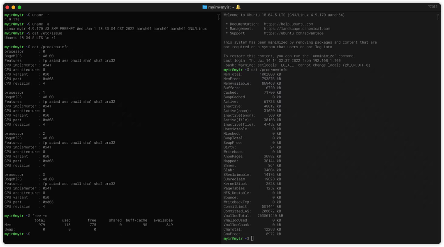Image resolution: width=444 pixels, height=247 pixels.
Task: Click the 'Active(anon):' row
Action: point(252,111)
